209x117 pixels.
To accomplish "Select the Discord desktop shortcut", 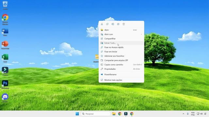I will tap(5, 98).
